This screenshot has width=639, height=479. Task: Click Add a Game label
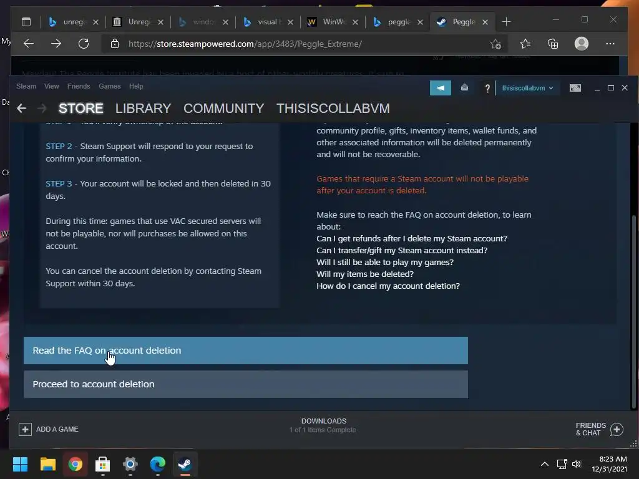57,429
